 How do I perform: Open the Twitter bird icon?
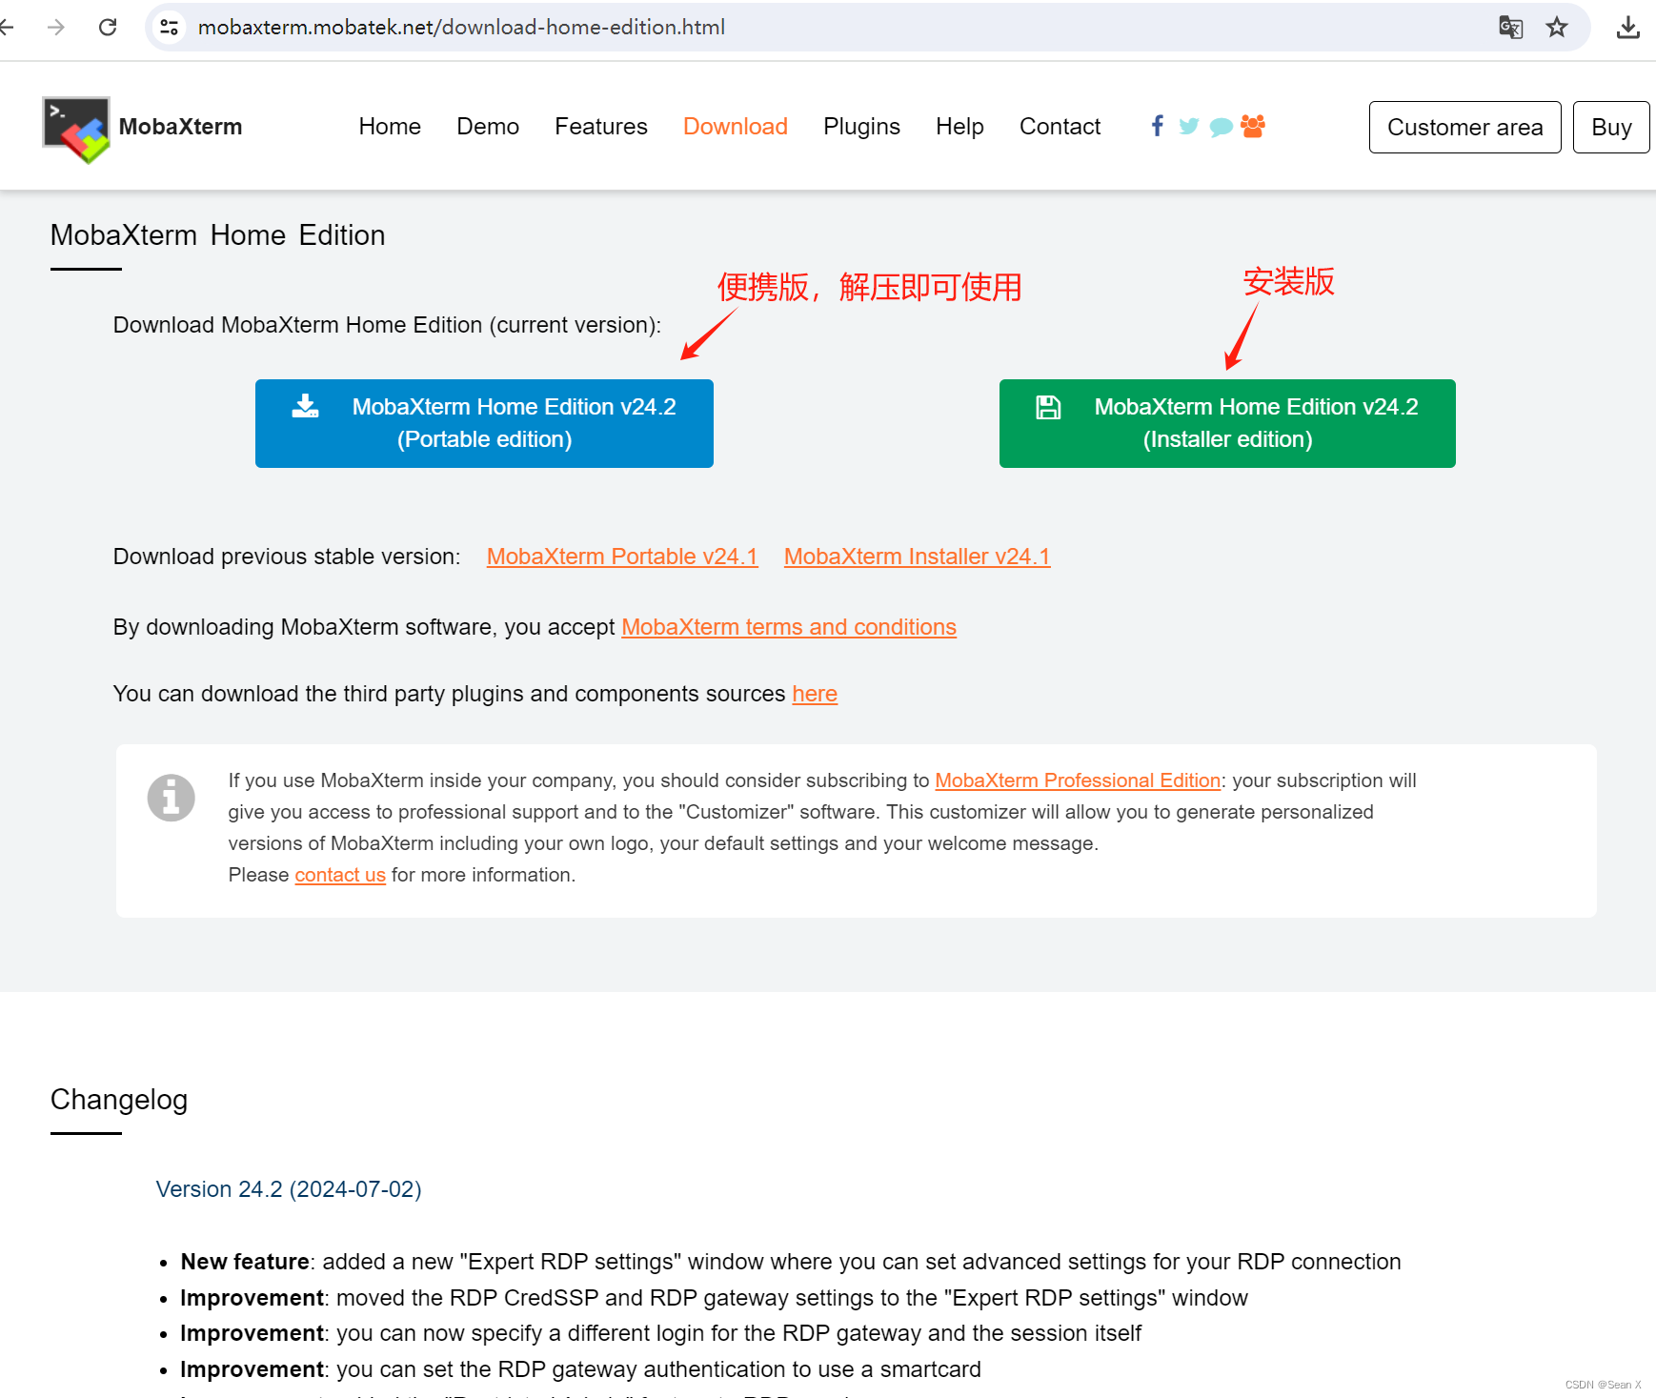(1188, 126)
